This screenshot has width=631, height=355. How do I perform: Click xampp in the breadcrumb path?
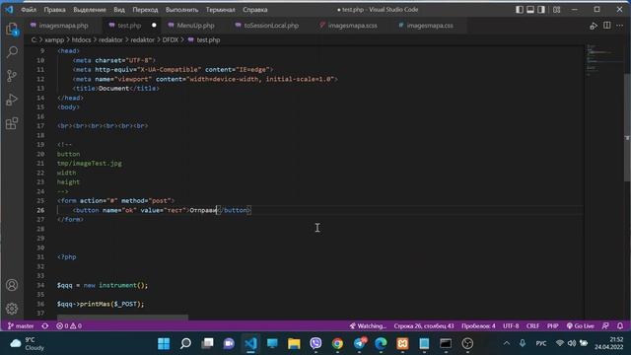tap(54, 39)
